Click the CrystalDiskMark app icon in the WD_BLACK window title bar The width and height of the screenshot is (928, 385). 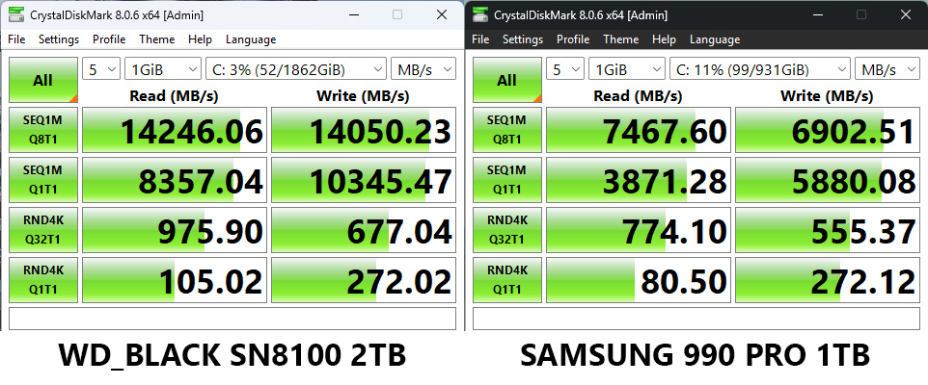click(x=16, y=15)
